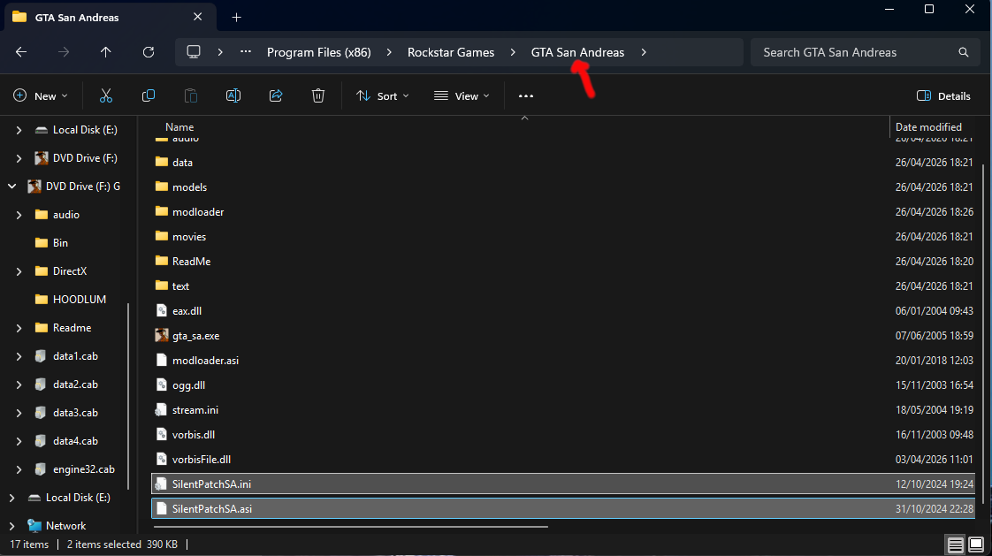This screenshot has height=556, width=992.
Task: Select SilentPatchSA.ini file
Action: (563, 484)
